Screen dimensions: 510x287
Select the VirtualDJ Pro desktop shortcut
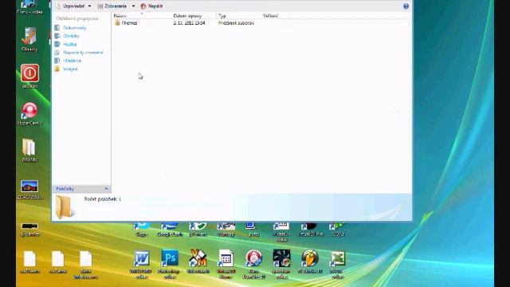pos(310,229)
